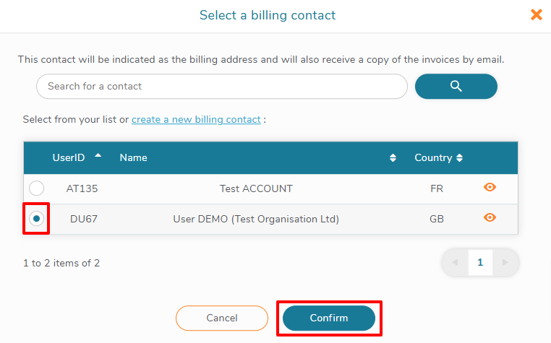View details of Test ACCOUNT contact
The height and width of the screenshot is (343, 551).
click(x=490, y=187)
